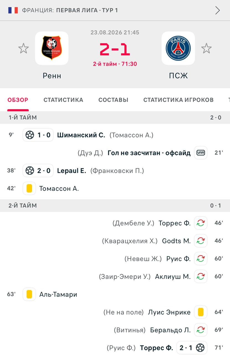The height and width of the screenshot is (355, 230).
Task: Toggle favorite star for ПСЖ
Action: click(206, 49)
